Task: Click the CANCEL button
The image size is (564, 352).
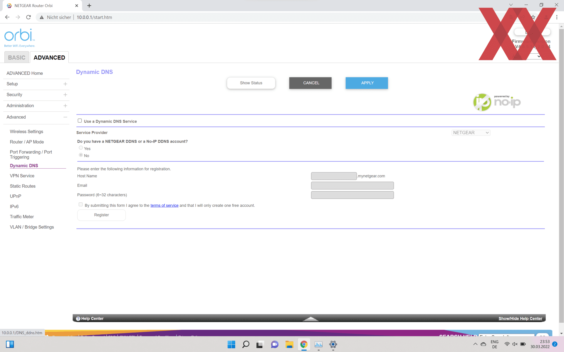Action: click(310, 83)
